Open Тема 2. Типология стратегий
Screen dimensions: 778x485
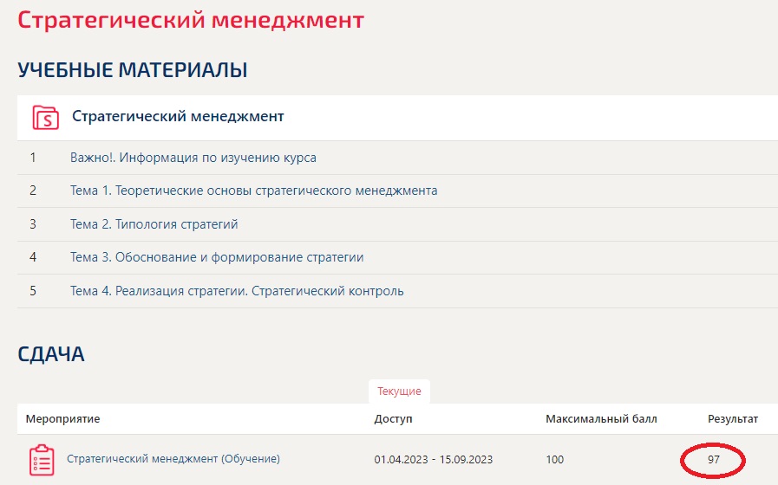pos(154,224)
